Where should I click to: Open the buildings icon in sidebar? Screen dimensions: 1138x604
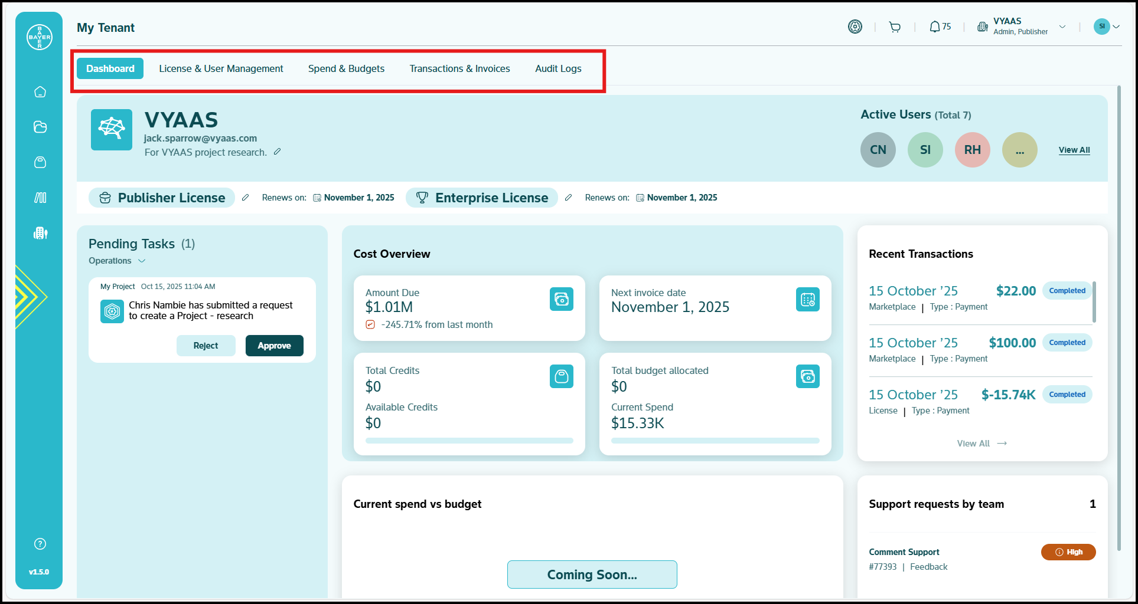[40, 233]
